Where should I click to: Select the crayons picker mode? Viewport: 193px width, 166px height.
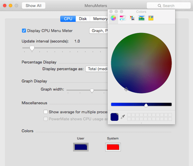(151, 18)
